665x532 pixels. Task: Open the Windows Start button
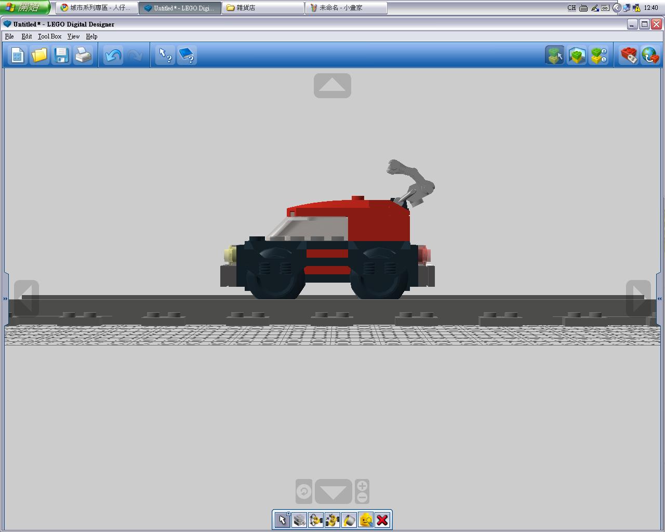coord(24,8)
